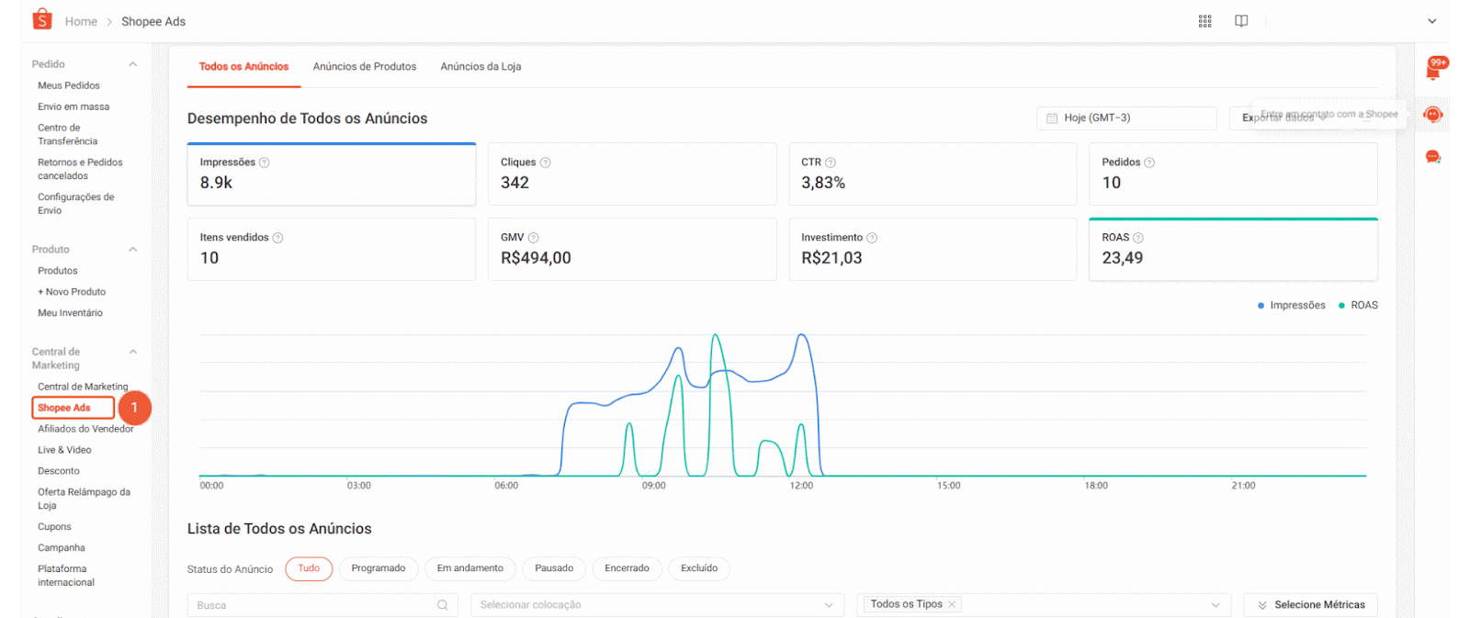The image size is (1470, 618).
Task: Open Cupons in sidebar
Action: 54,527
